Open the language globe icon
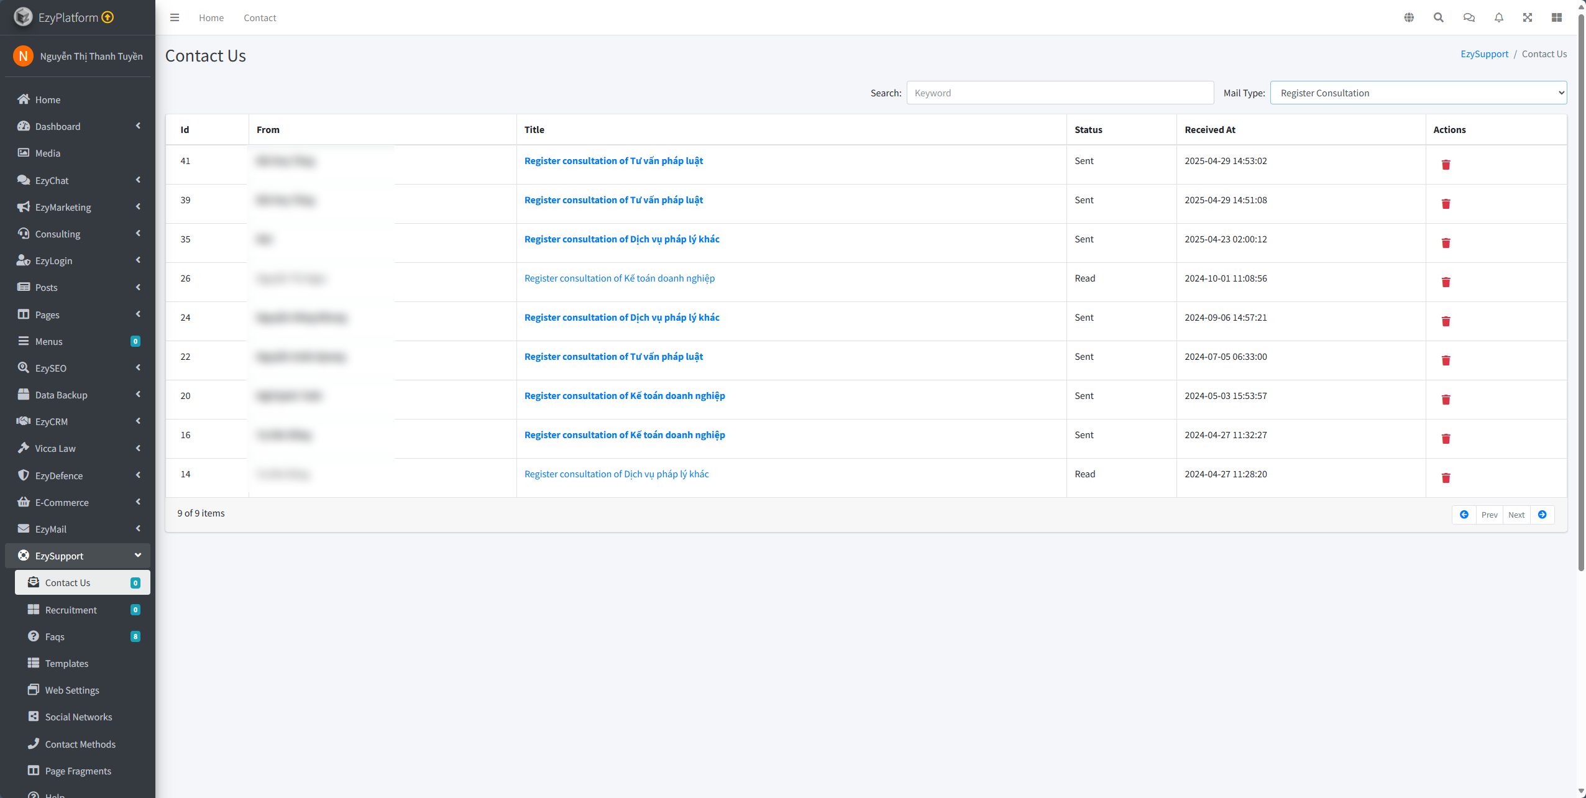This screenshot has height=798, width=1586. point(1409,17)
